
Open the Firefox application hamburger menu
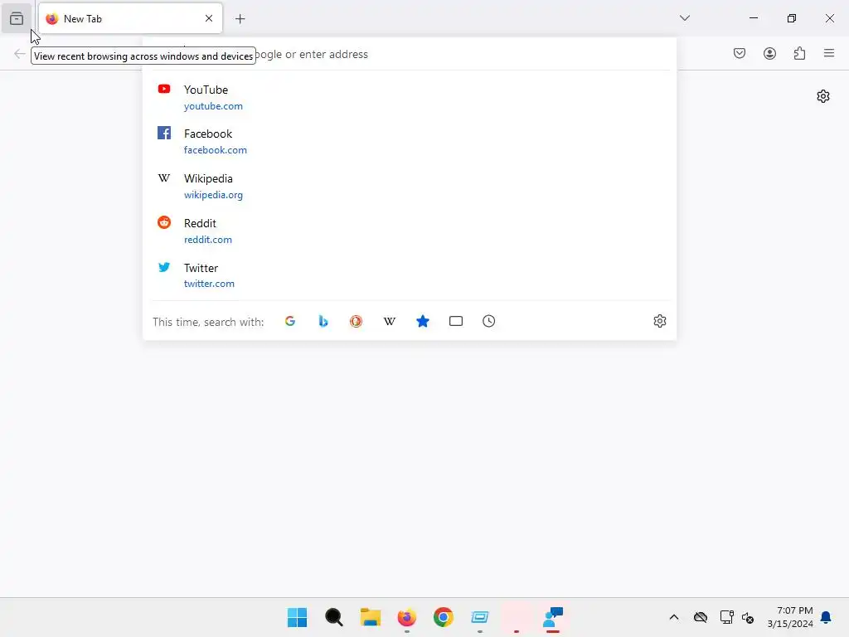pos(829,53)
